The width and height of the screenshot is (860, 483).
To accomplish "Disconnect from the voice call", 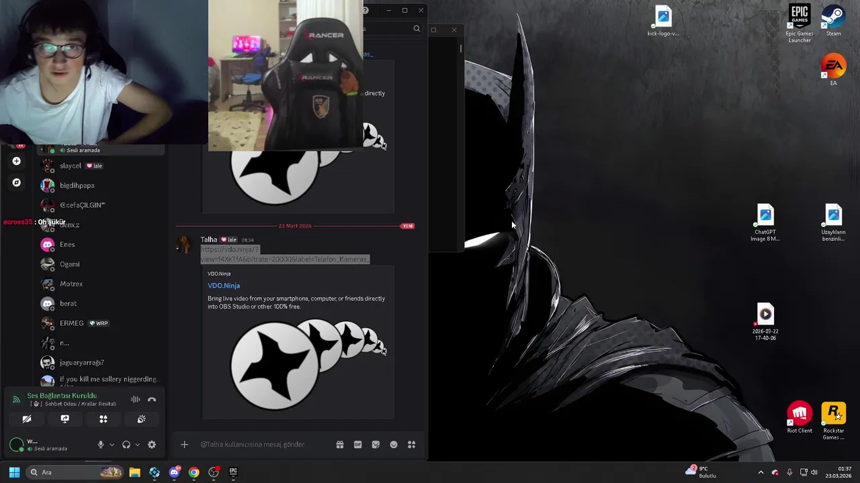I will tap(152, 400).
